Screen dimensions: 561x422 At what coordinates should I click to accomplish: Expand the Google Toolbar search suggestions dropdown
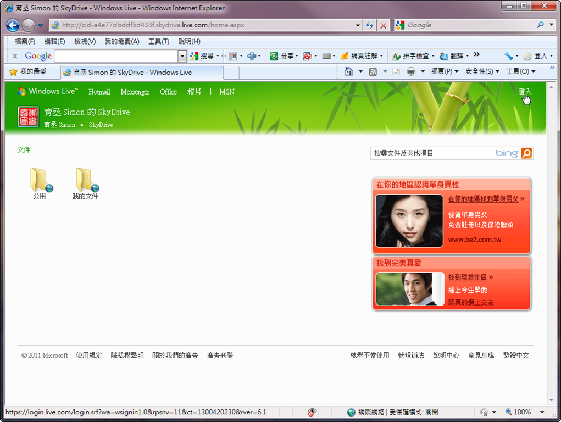click(x=182, y=56)
